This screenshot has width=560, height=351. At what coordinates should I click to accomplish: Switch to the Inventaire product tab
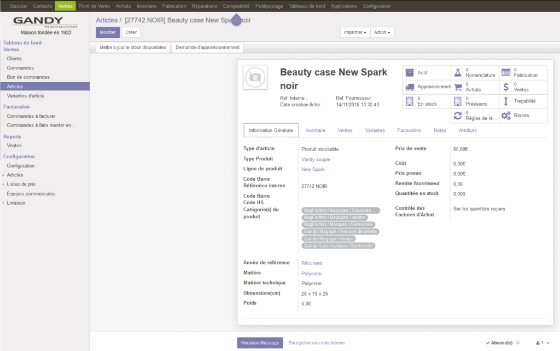[316, 130]
